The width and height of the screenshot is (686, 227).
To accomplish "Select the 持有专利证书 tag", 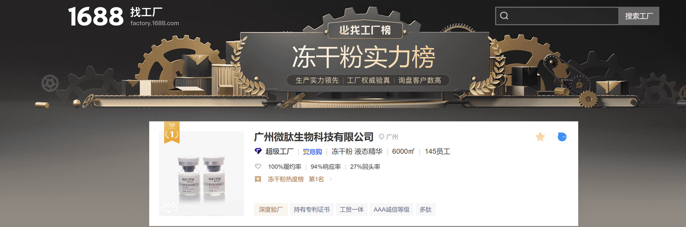I will [x=312, y=210].
